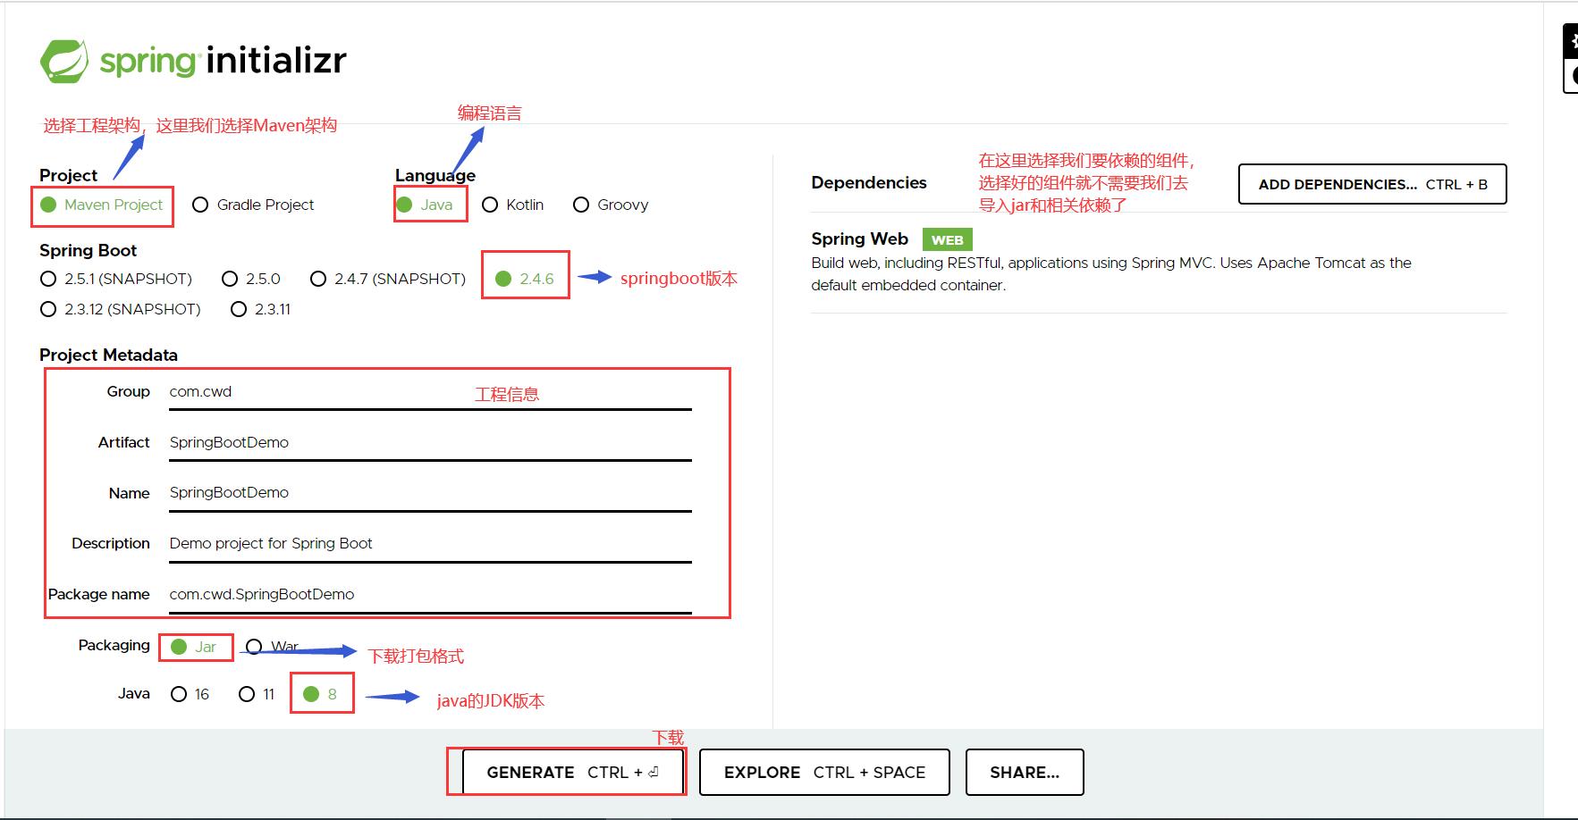Click the GENERATE button
The width and height of the screenshot is (1578, 820).
click(573, 773)
